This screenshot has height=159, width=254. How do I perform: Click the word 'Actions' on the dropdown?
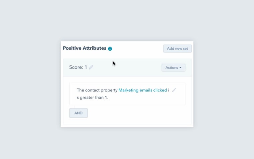click(x=172, y=68)
